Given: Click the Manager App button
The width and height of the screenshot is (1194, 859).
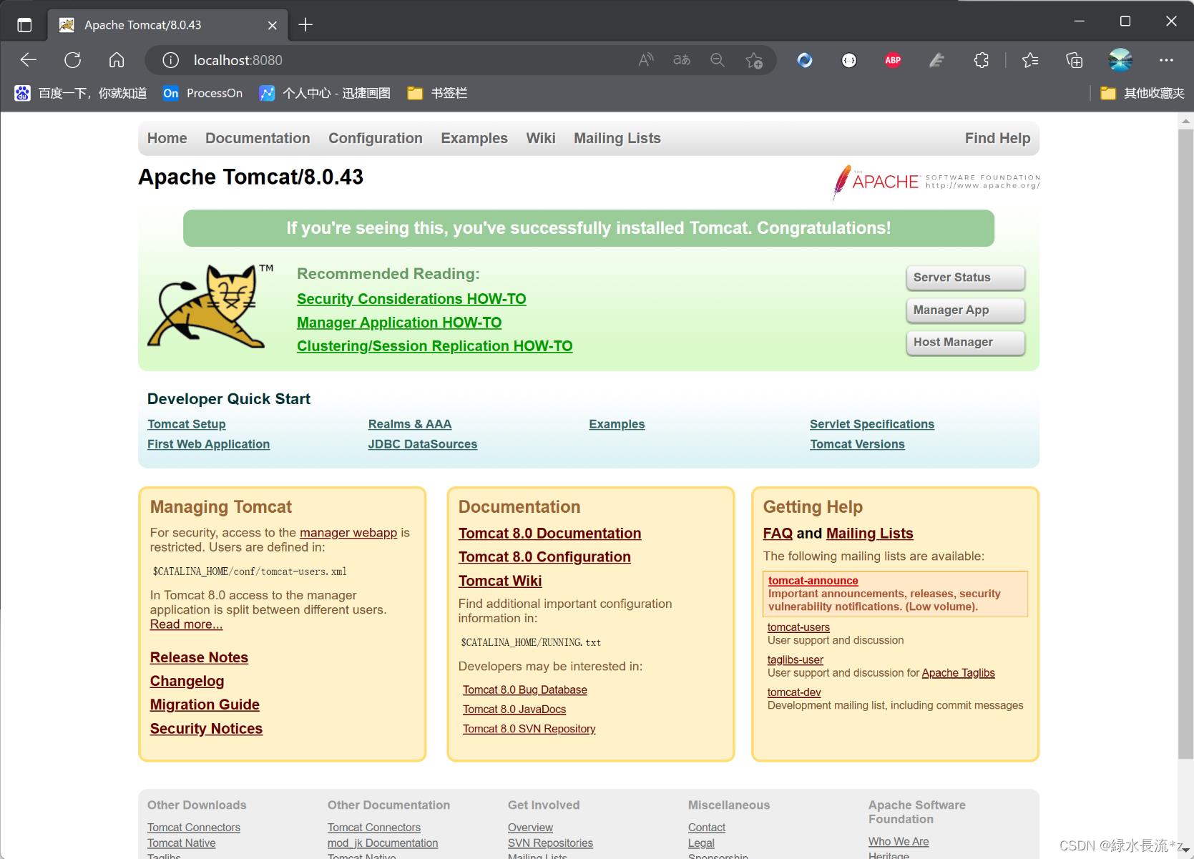Looking at the screenshot, I should 965,310.
